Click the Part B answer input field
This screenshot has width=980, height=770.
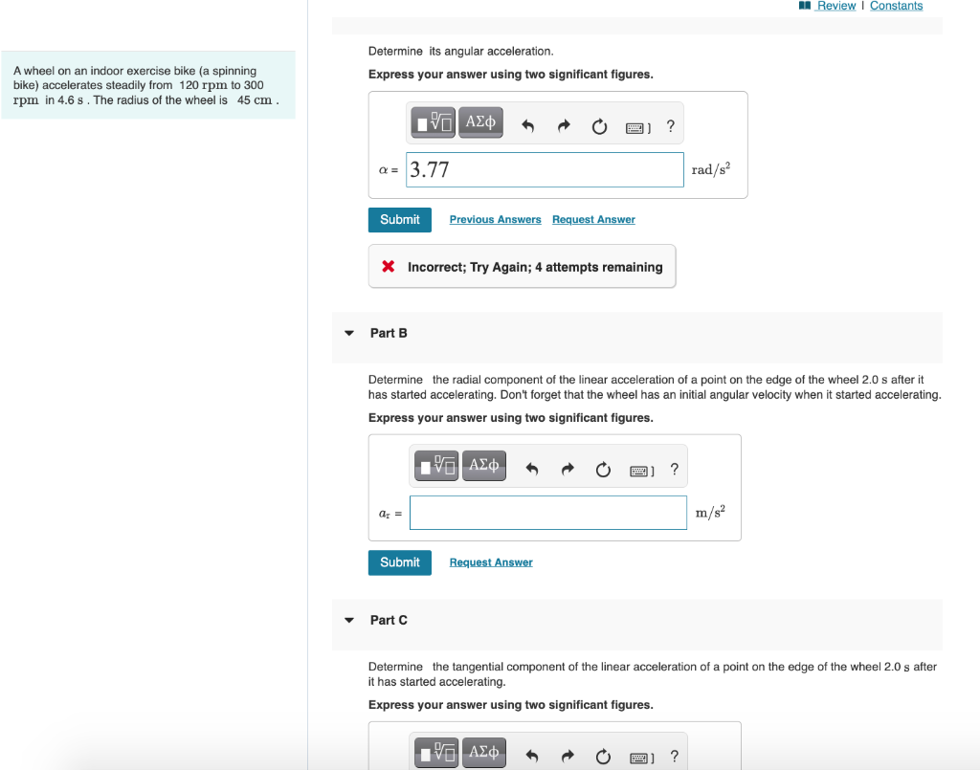(x=547, y=513)
